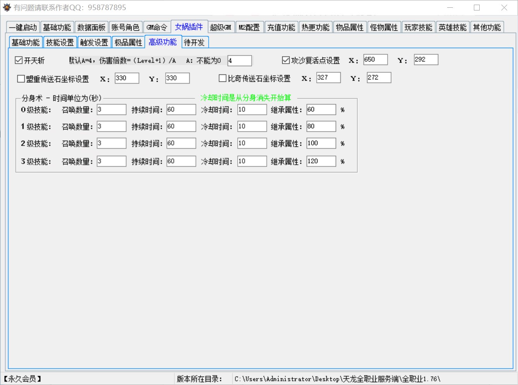This screenshot has height=385, width=518.
Task: Switch to the 热更功能 tab
Action: [x=316, y=27]
